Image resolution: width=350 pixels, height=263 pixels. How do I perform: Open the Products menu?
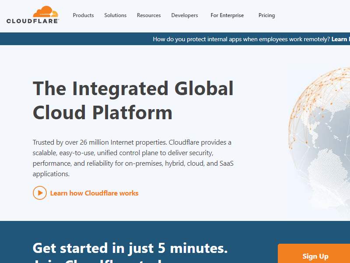83,15
